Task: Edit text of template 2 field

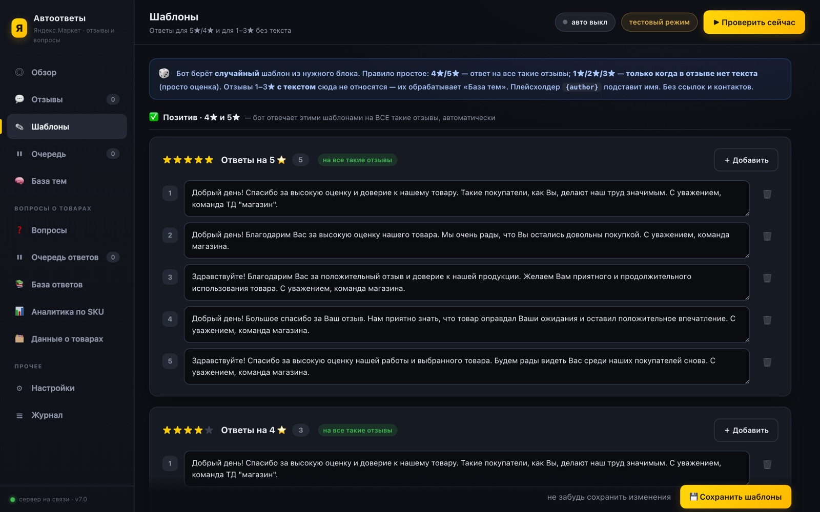Action: [x=466, y=240]
